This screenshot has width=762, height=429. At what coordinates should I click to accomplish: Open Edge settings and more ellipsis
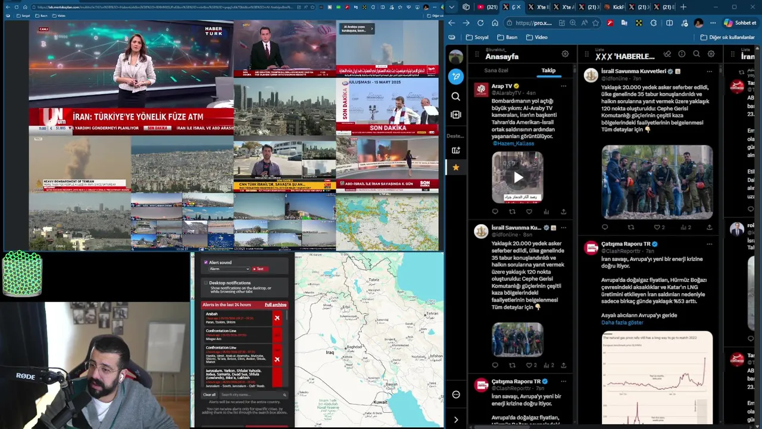click(713, 23)
